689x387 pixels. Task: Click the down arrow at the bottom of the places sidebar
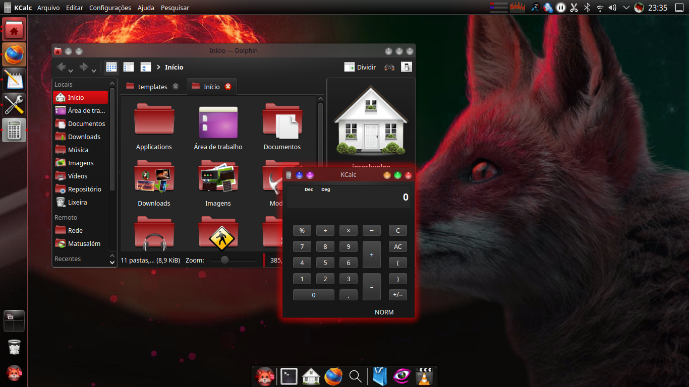pos(112,262)
